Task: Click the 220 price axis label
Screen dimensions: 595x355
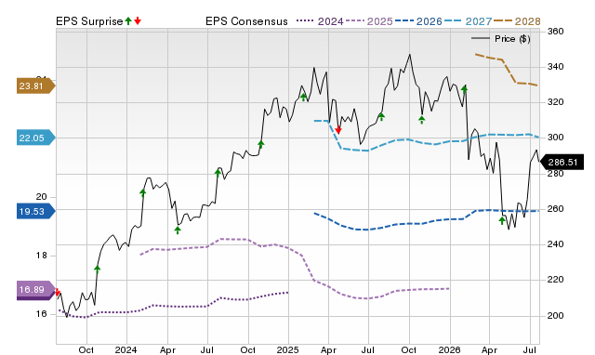Action: click(555, 280)
